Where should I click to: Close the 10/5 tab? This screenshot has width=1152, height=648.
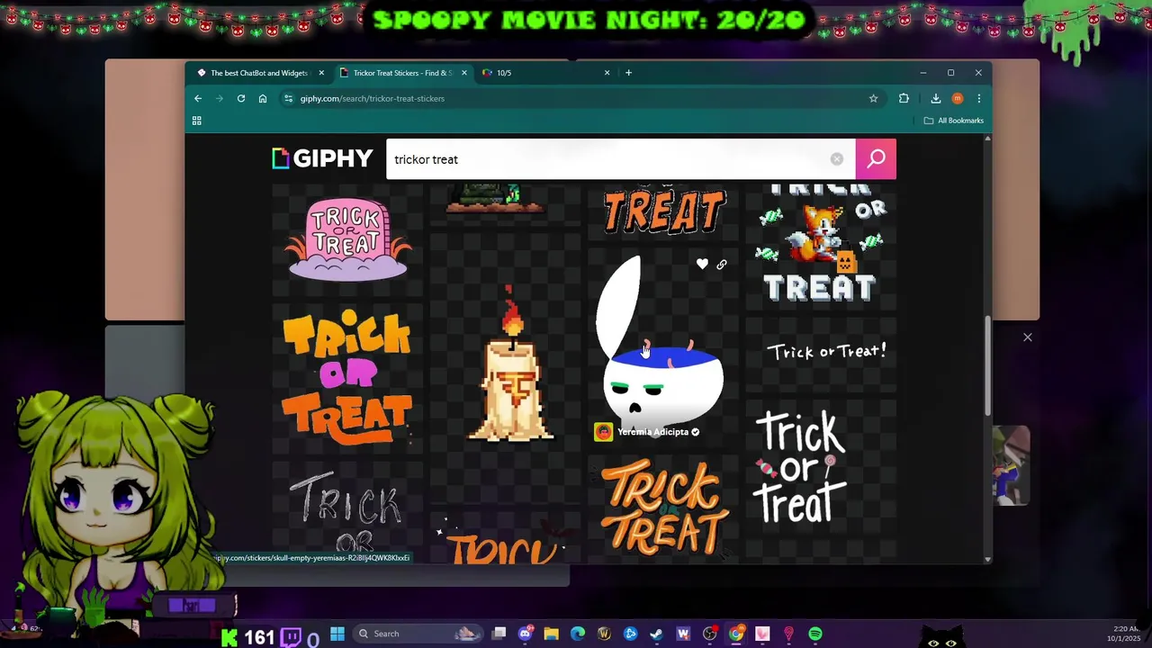607,73
